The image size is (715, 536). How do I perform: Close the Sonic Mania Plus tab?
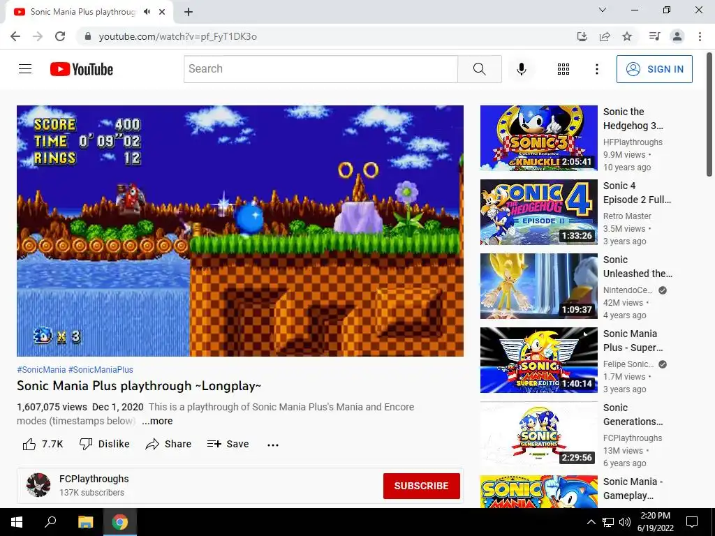coord(162,12)
